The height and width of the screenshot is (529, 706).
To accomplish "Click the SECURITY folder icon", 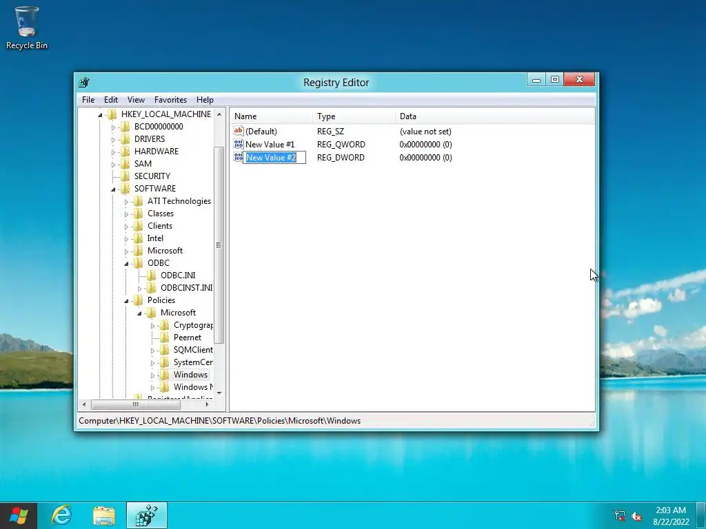I will 125,176.
